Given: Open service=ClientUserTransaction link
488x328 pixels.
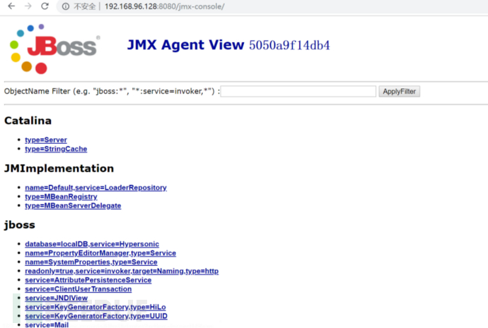Looking at the screenshot, I should coord(79,289).
